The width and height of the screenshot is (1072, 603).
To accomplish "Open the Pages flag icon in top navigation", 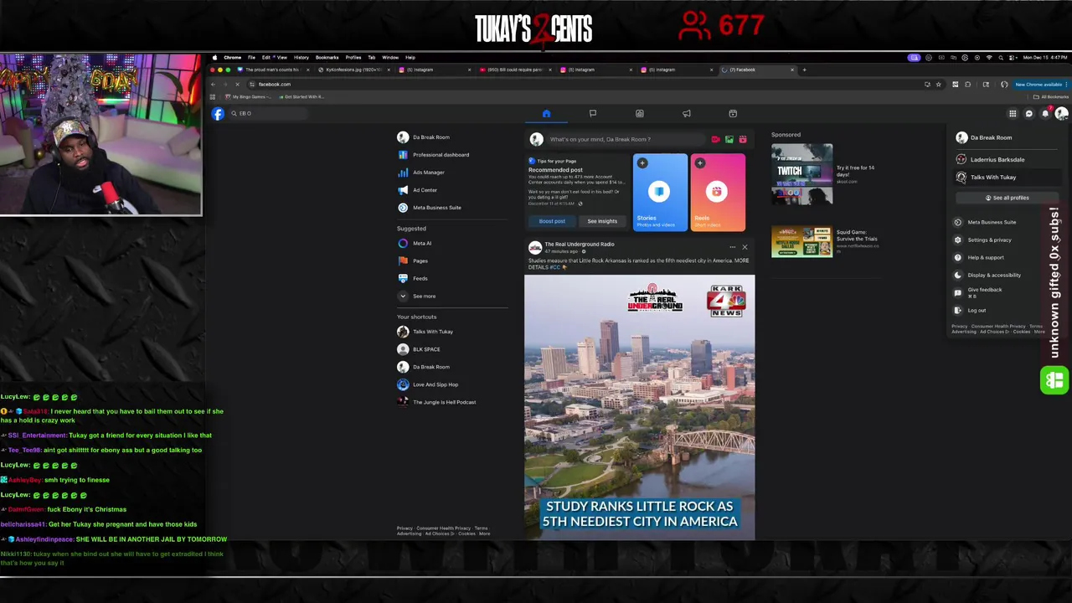I will coord(592,114).
